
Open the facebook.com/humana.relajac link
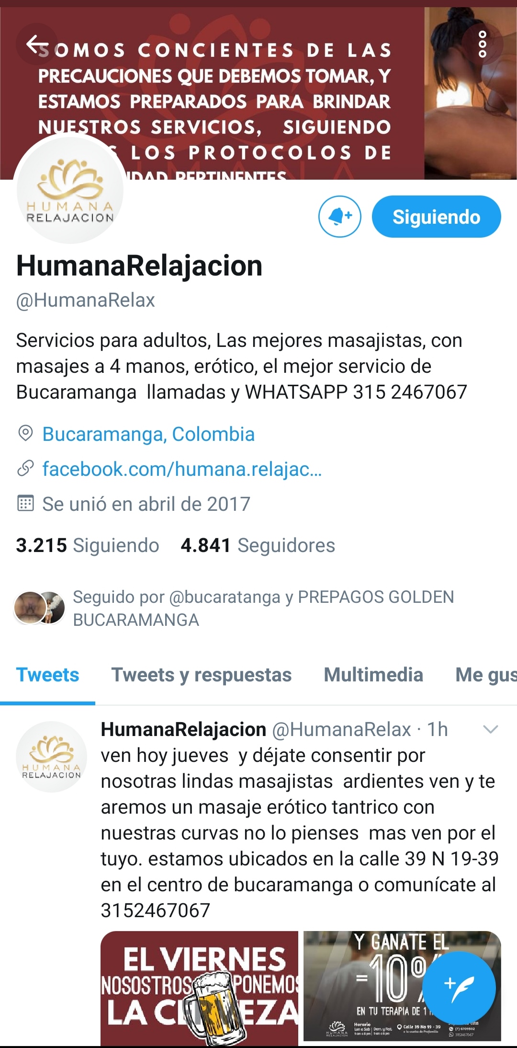point(182,469)
